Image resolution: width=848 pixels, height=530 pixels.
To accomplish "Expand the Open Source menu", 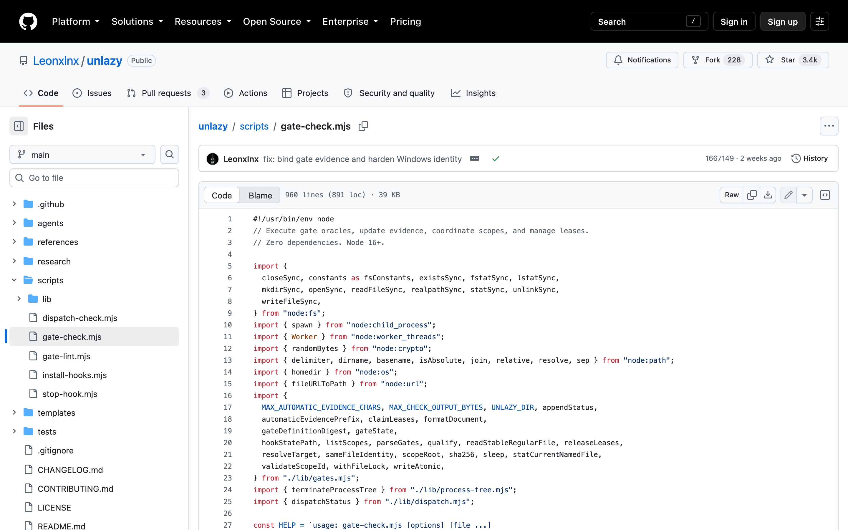I will 277,21.
